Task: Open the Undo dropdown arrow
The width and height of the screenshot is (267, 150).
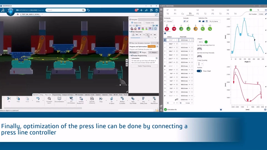Action: [x=43, y=101]
